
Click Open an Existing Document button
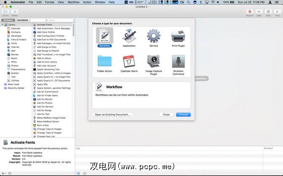tap(112, 115)
